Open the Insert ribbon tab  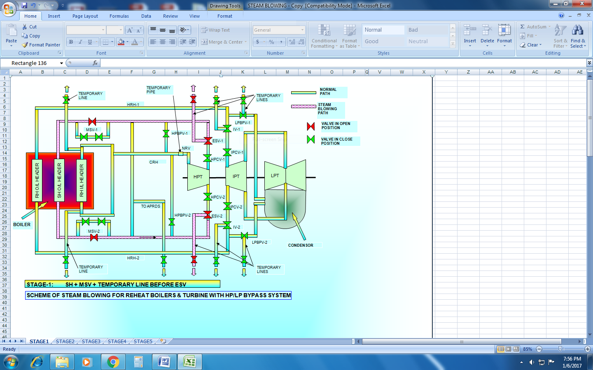click(x=54, y=16)
